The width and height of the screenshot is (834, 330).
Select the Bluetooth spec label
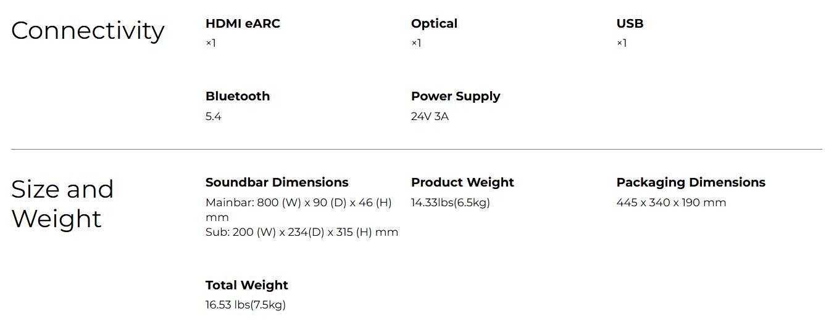(x=238, y=96)
